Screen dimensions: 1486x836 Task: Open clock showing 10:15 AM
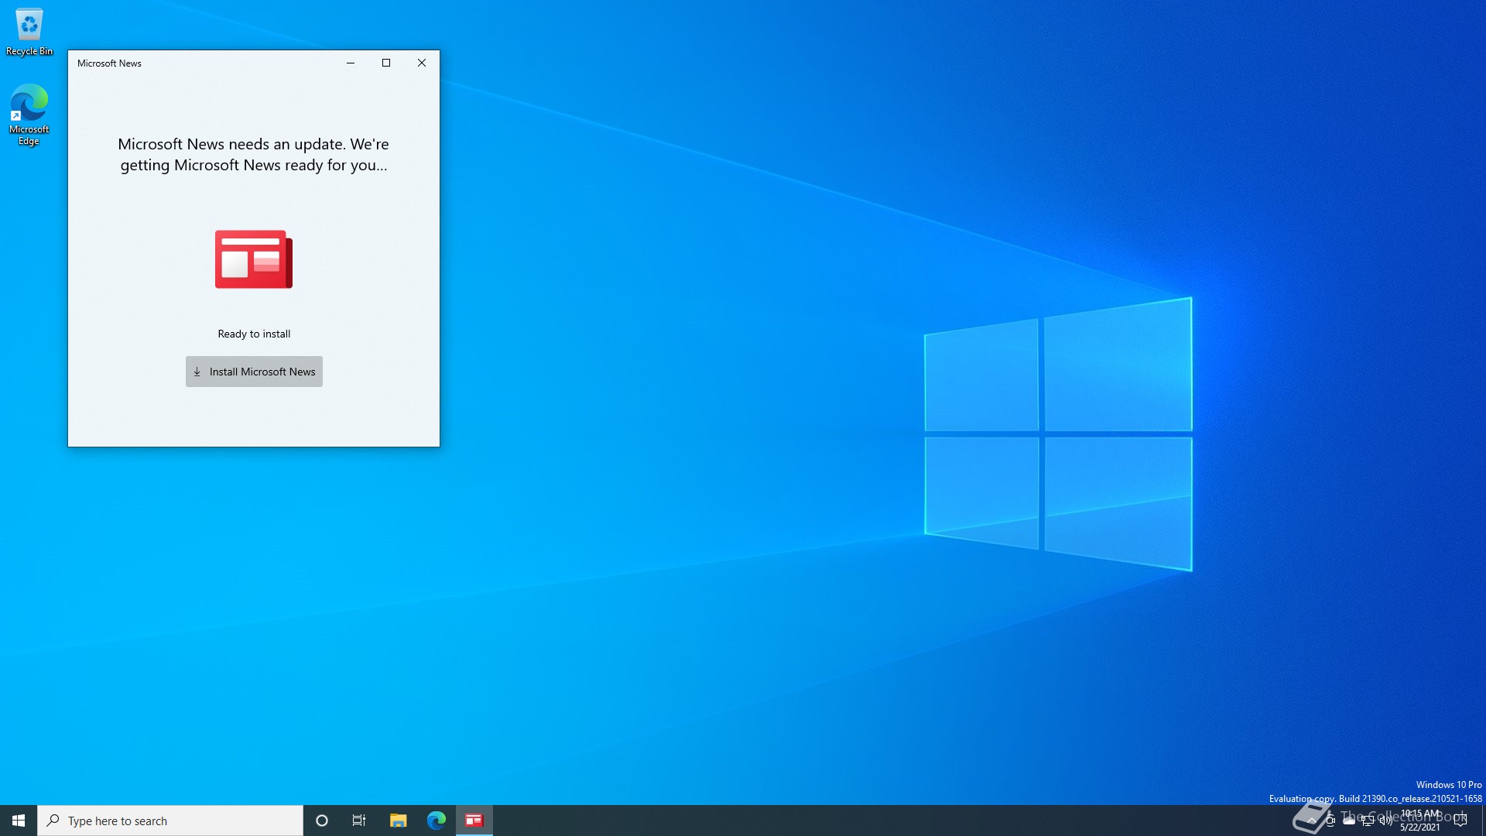tap(1420, 821)
